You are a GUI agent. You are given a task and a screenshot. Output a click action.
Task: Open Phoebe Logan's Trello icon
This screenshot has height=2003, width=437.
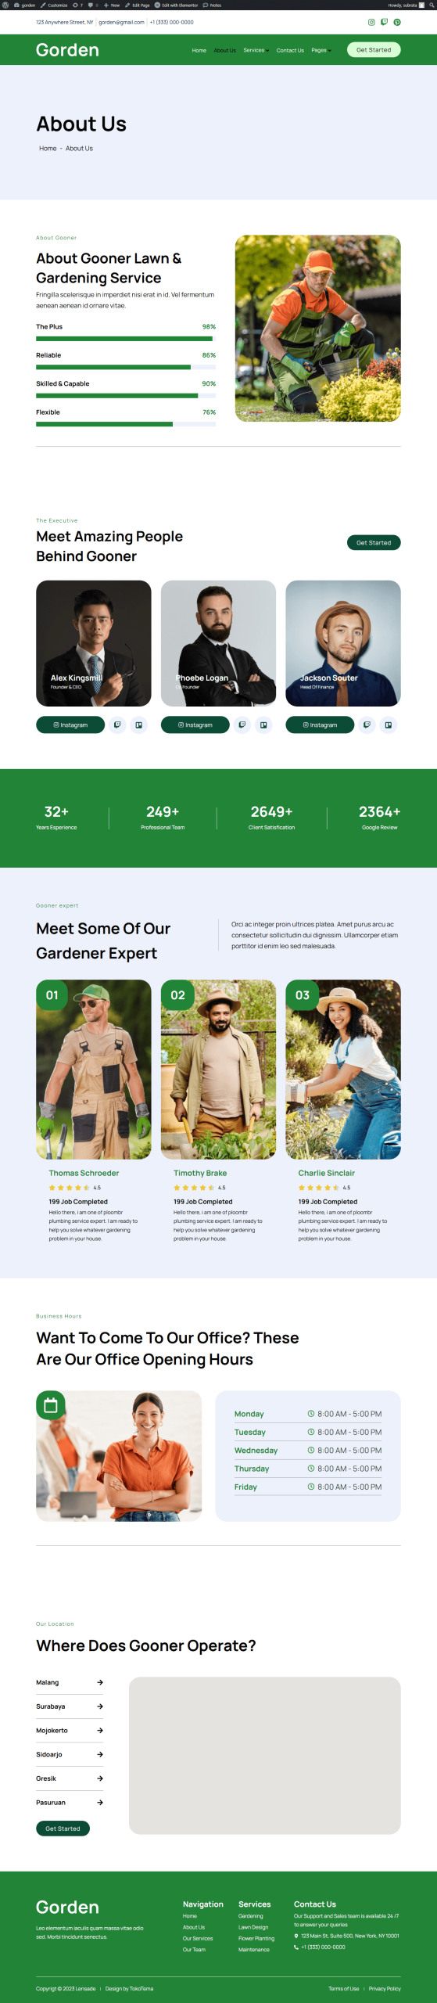[263, 725]
